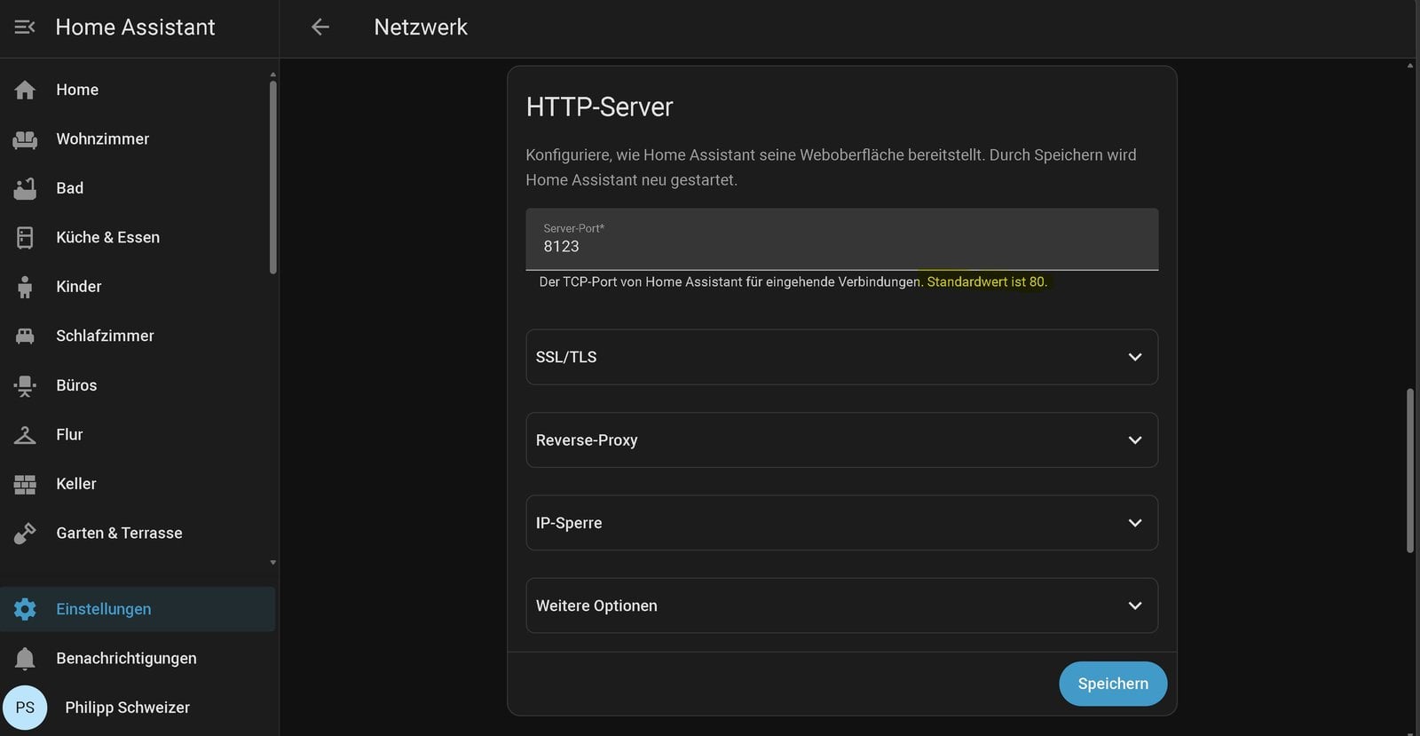
Task: Expand the IP-Sperre section
Action: [841, 523]
